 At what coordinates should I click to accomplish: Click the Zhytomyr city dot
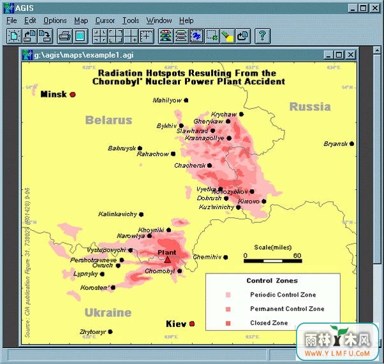(110, 331)
